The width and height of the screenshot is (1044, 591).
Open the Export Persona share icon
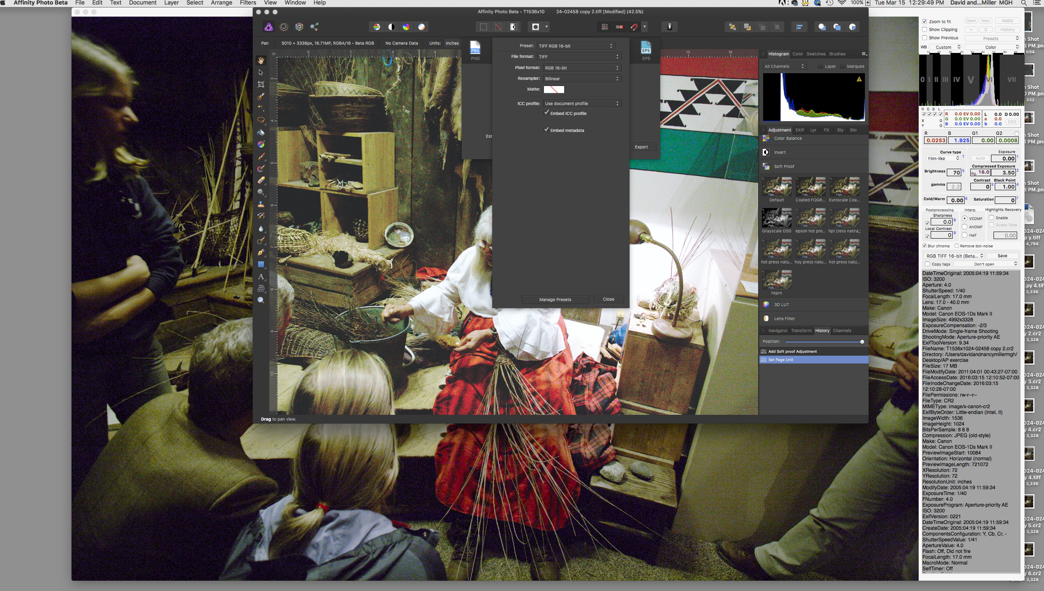(314, 27)
